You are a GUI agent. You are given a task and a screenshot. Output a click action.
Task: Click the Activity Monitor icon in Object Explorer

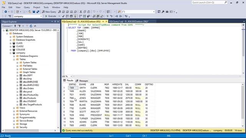point(35,26)
